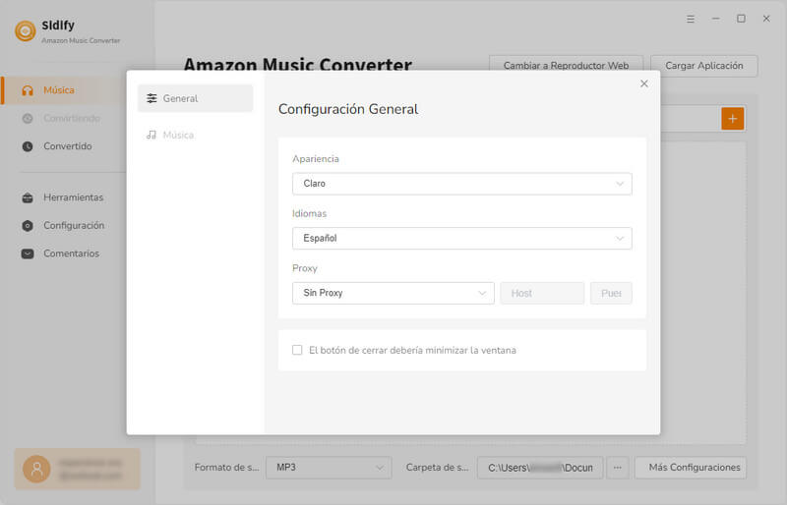The height and width of the screenshot is (505, 787).
Task: Open the MP3 output format dropdown
Action: click(329, 468)
